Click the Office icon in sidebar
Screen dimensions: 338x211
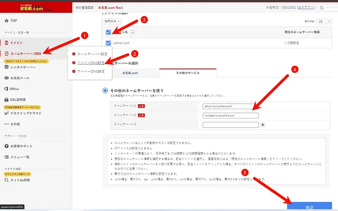click(x=6, y=89)
